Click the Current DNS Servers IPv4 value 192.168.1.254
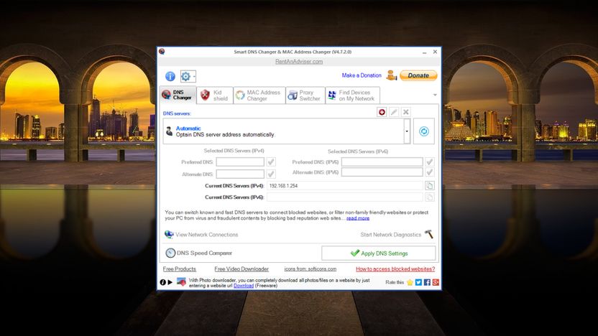This screenshot has height=336, width=598. point(283,186)
